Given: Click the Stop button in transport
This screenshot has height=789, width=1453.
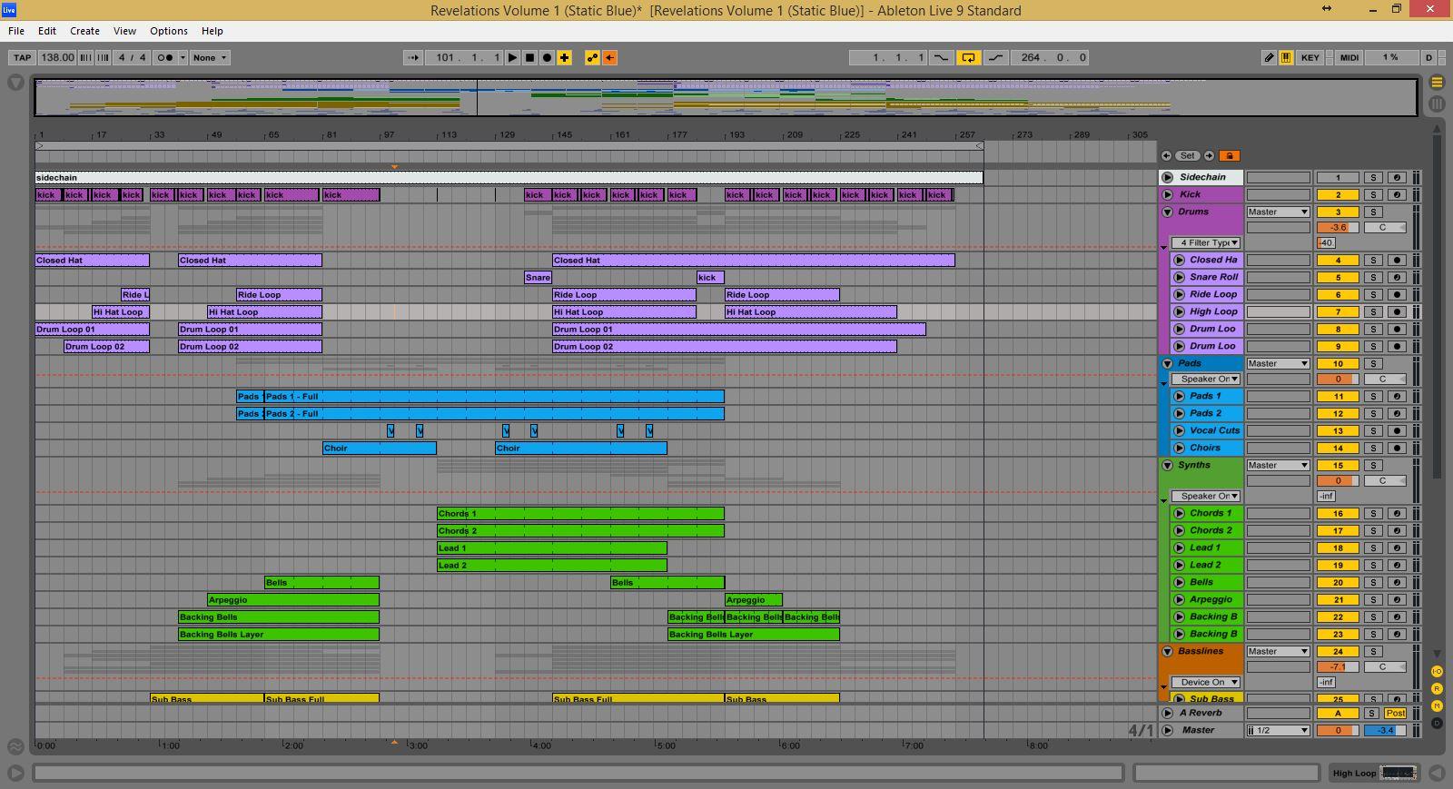Looking at the screenshot, I should tap(529, 57).
